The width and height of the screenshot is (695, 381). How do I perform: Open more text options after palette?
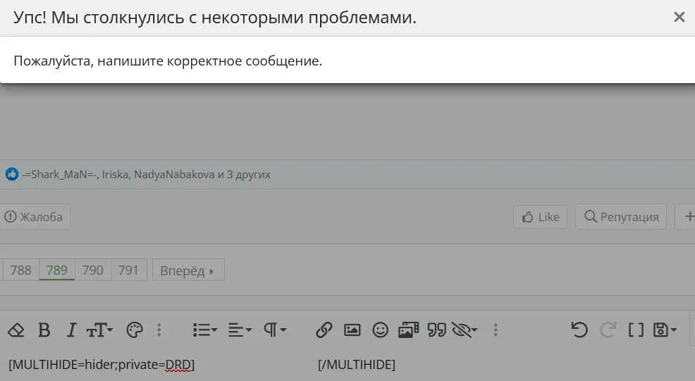[x=159, y=330]
